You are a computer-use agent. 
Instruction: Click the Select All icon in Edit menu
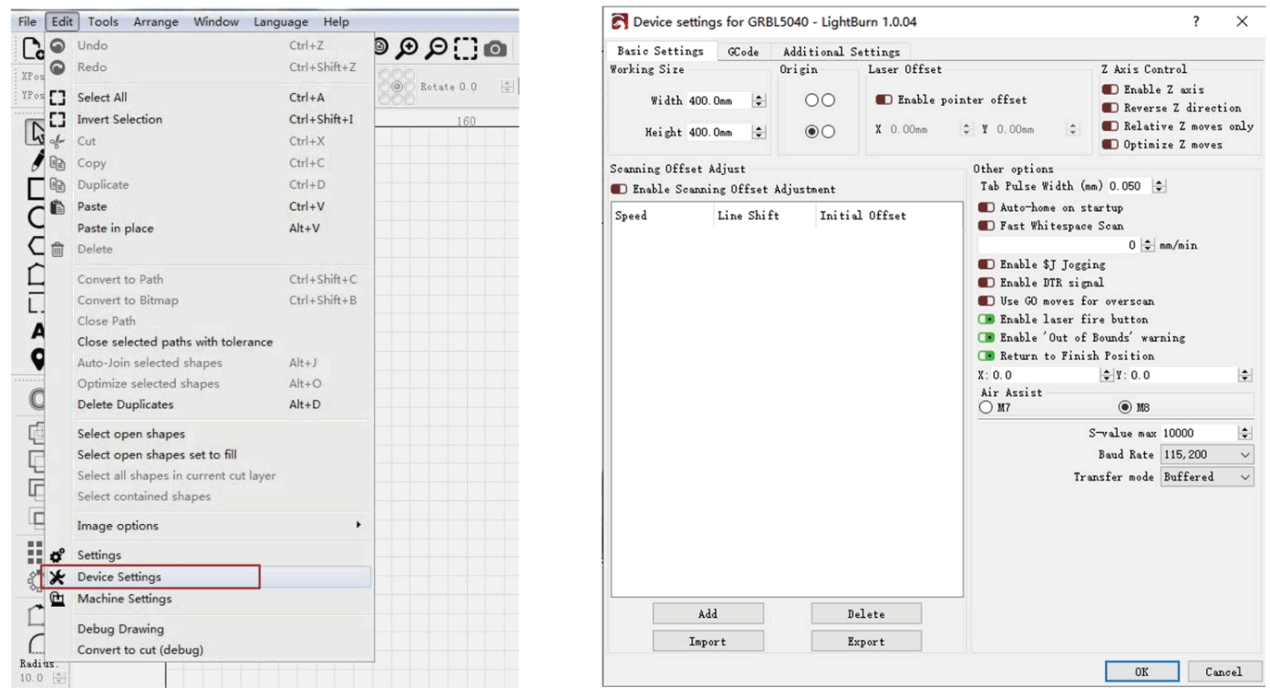57,98
